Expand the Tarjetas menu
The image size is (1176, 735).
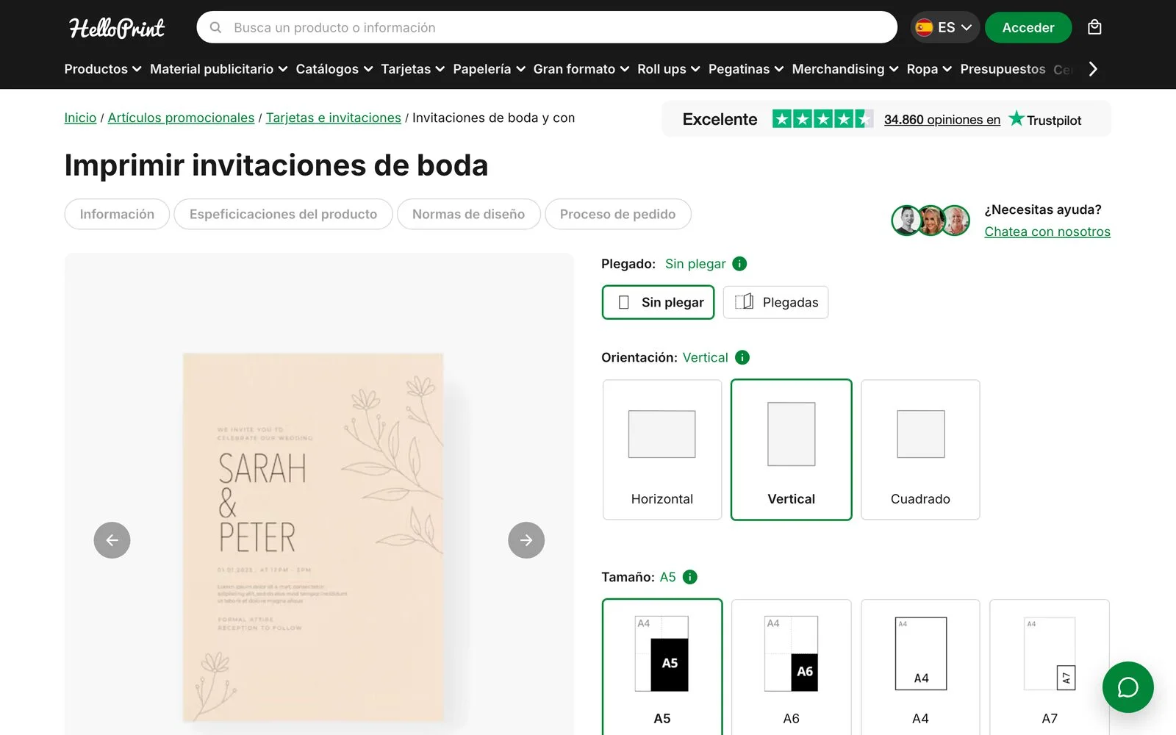(413, 69)
